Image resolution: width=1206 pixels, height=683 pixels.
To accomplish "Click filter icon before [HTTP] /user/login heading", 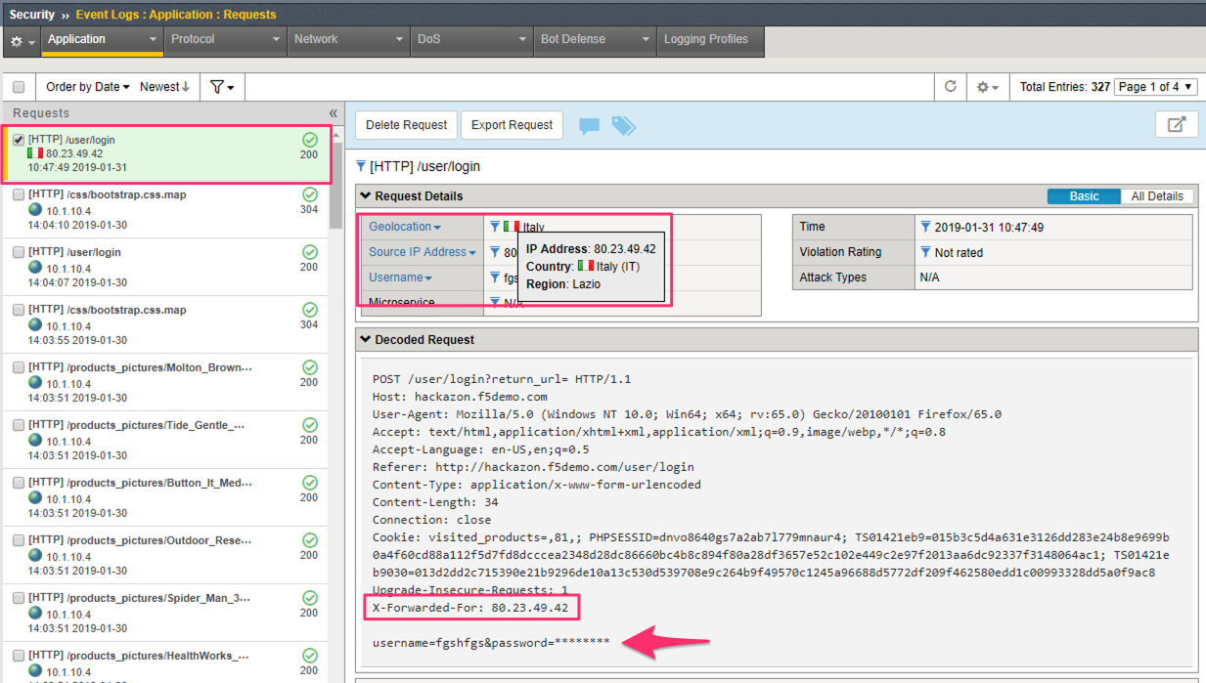I will coord(361,166).
